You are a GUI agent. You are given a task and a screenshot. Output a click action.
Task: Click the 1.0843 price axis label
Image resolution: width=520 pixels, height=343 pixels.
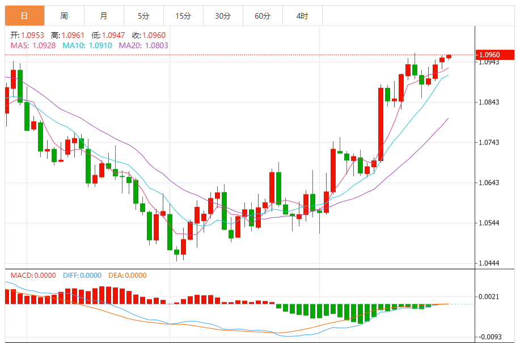pos(489,102)
